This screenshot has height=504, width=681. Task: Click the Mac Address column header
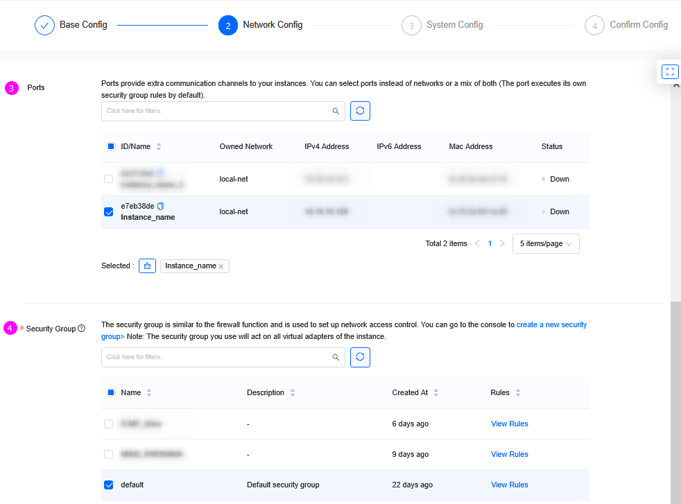click(471, 147)
